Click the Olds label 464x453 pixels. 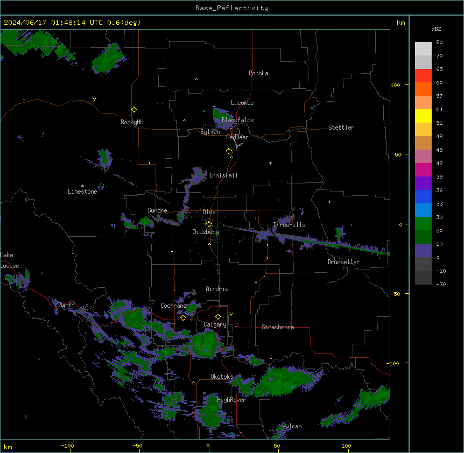(209, 212)
